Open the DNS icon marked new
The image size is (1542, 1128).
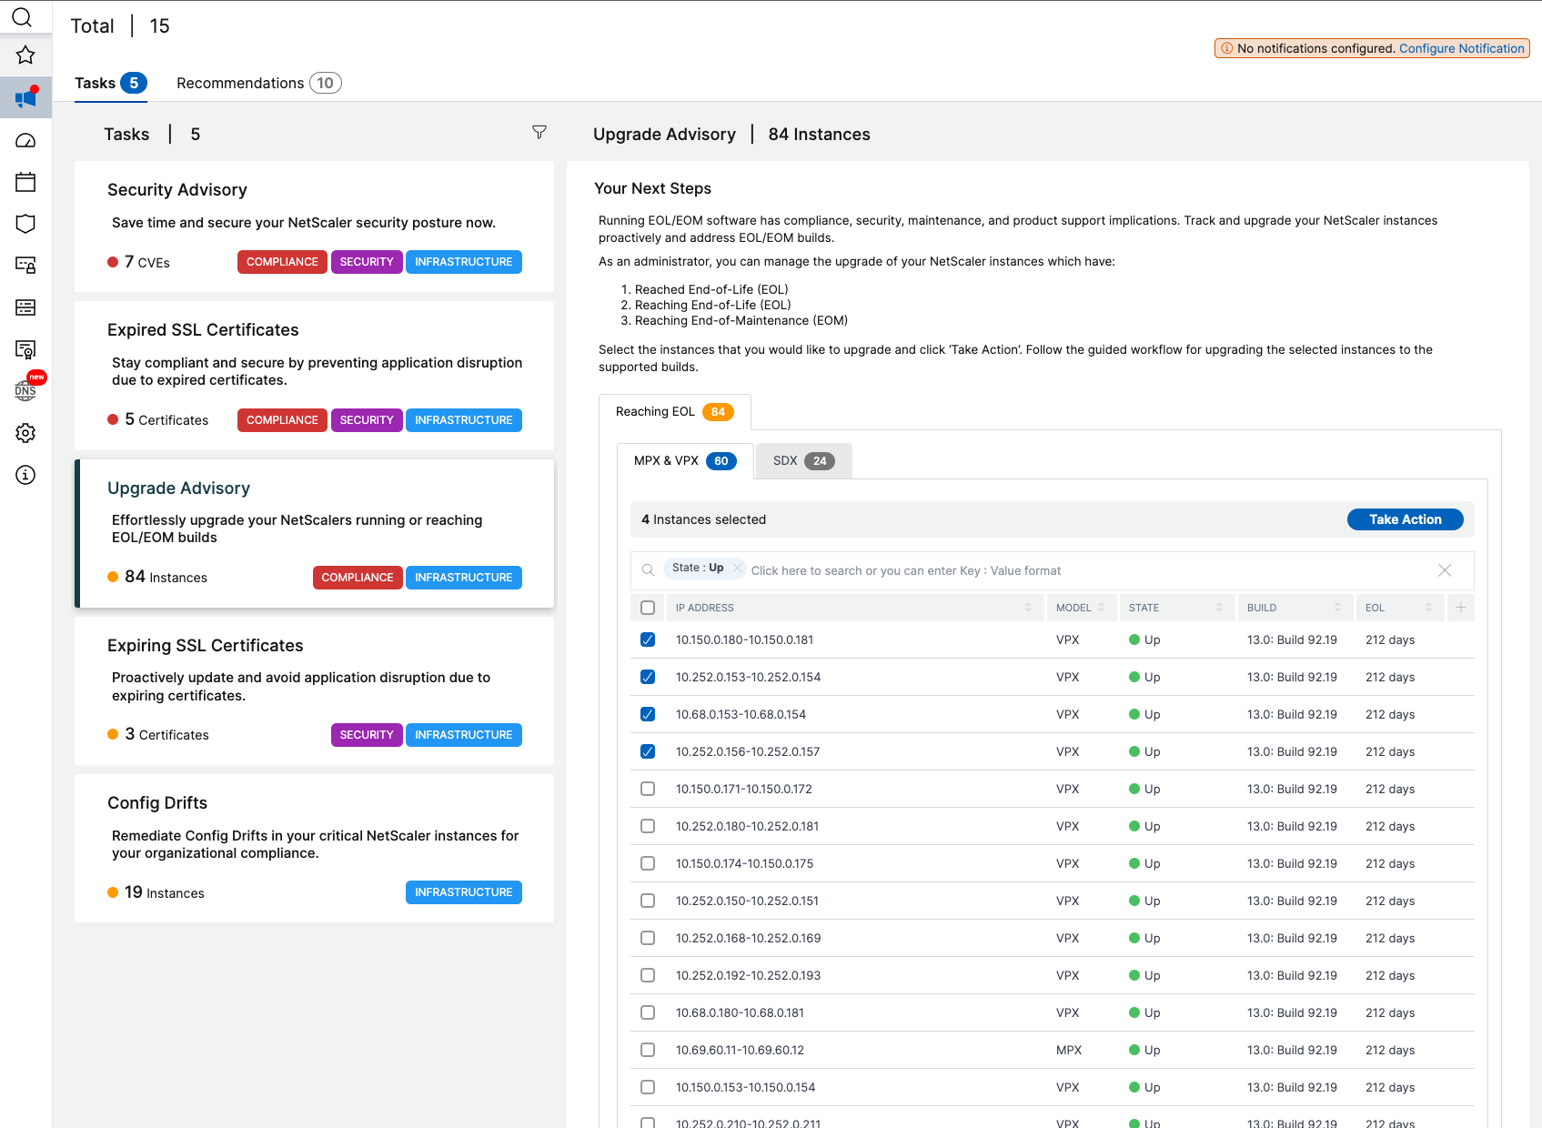click(26, 390)
